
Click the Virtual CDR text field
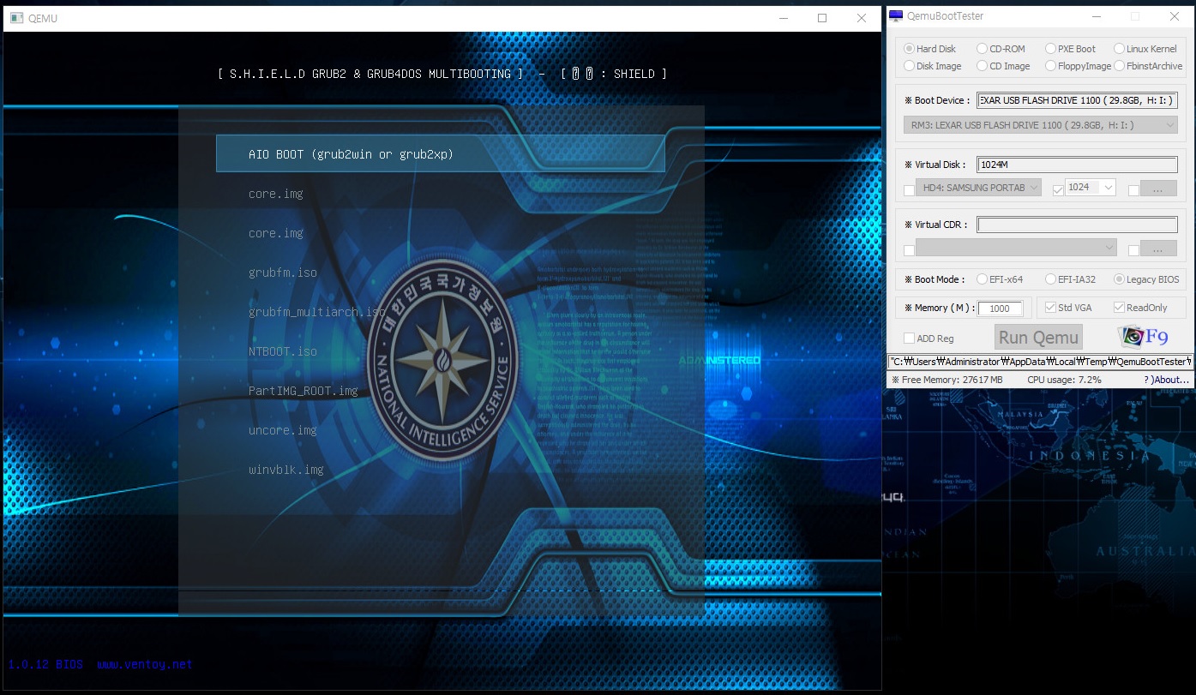1077,225
